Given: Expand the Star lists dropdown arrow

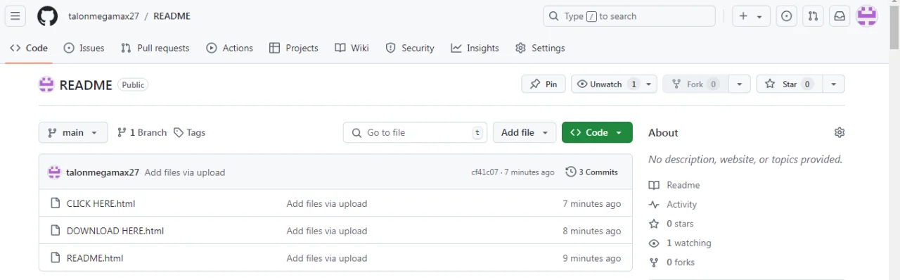Looking at the screenshot, I should coord(833,84).
